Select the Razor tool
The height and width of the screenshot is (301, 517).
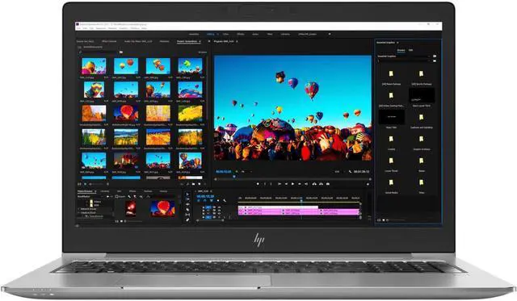(187, 210)
